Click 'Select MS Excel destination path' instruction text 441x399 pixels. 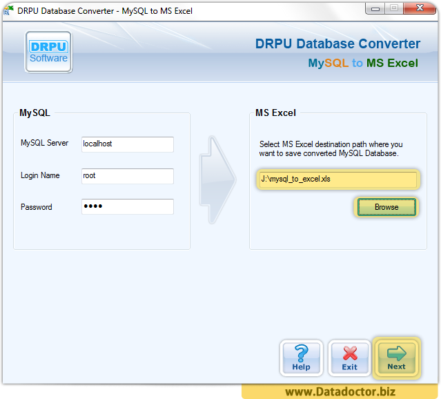pos(331,148)
